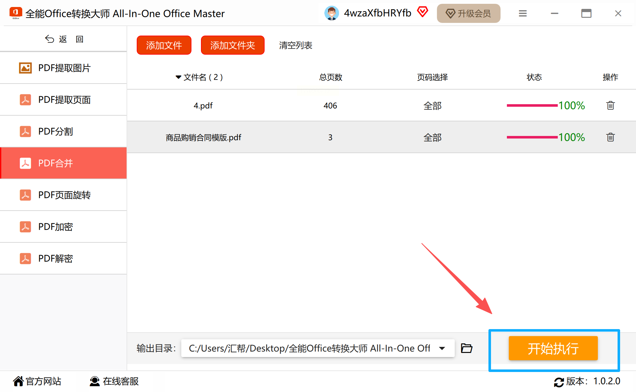The image size is (636, 392).
Task: Delete 4.pdf using its trash icon
Action: (x=610, y=105)
